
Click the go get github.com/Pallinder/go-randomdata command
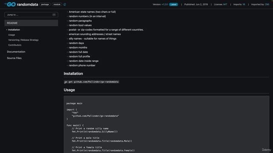(91, 82)
